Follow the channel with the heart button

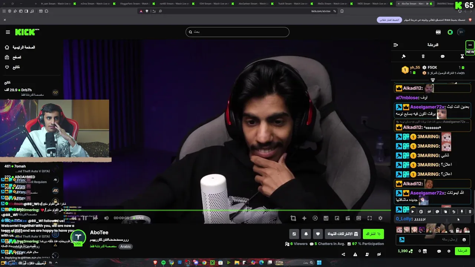tap(318, 234)
